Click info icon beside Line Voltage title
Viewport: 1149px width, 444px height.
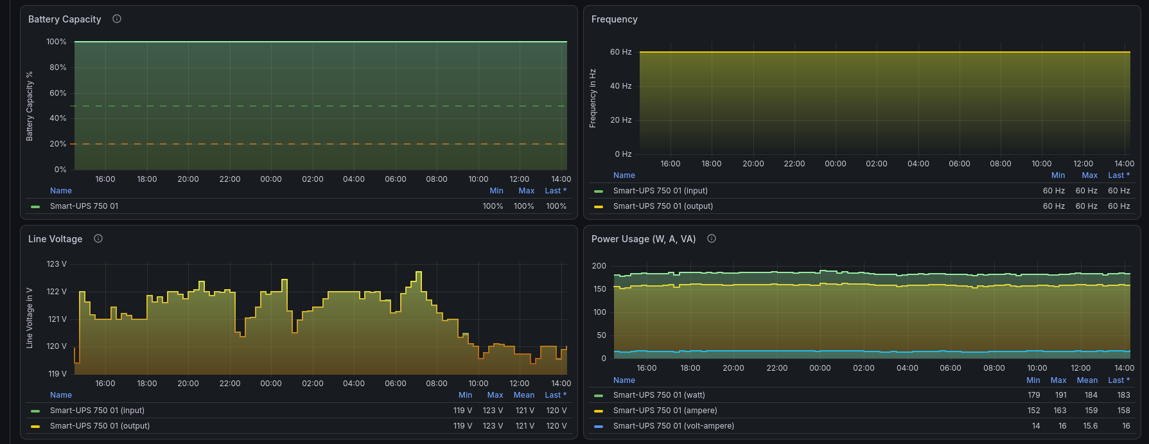pos(98,238)
